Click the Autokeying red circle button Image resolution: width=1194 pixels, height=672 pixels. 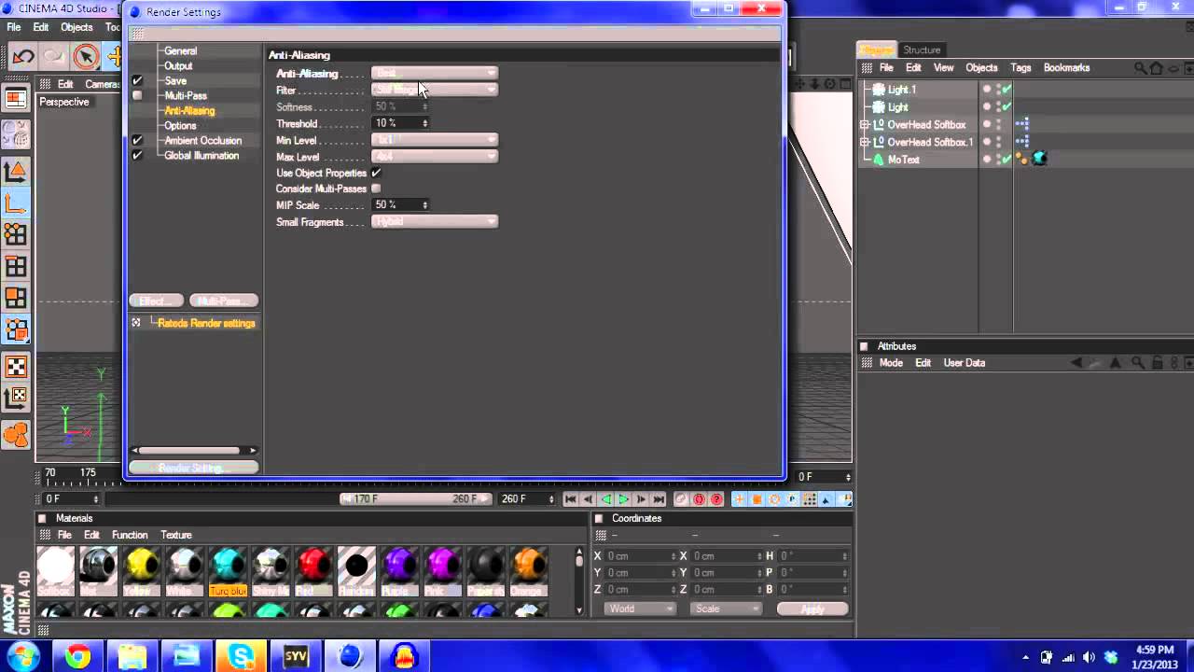tap(699, 499)
